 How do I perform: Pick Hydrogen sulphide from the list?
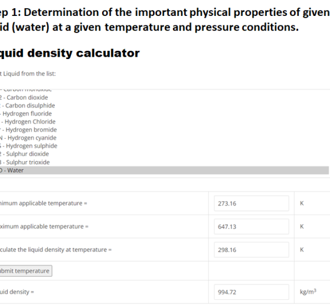tap(164, 146)
